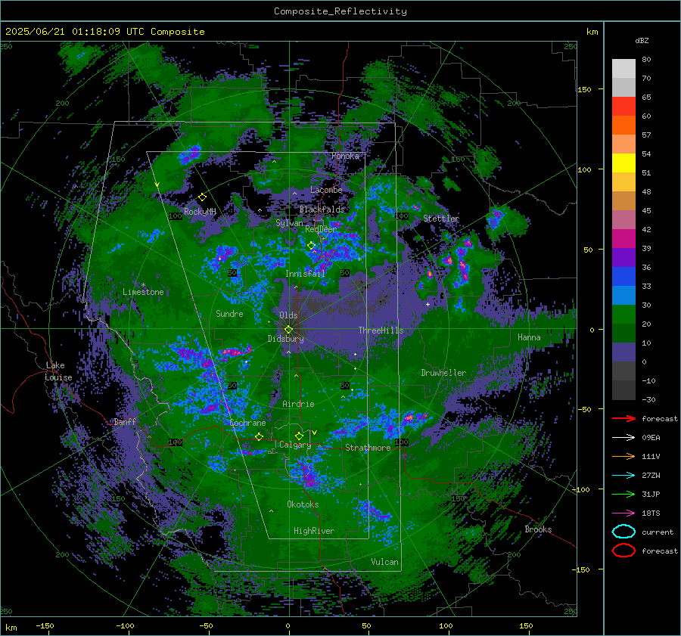Screen dimensions: 681x636
Task: Click the Stettler city label
Action: point(441,219)
